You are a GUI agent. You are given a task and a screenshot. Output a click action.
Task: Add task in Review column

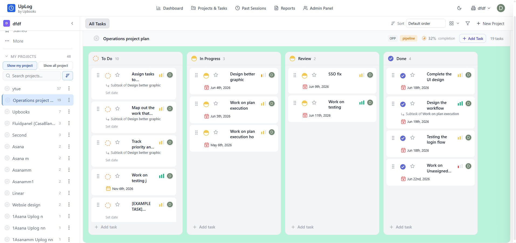[303, 227]
